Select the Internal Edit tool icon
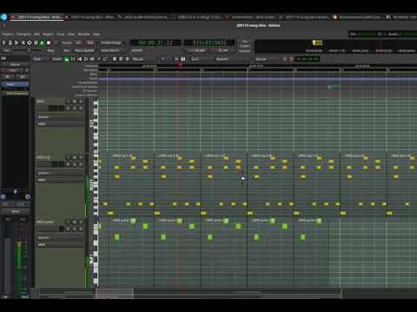This screenshot has width=417, height=312. [x=105, y=59]
